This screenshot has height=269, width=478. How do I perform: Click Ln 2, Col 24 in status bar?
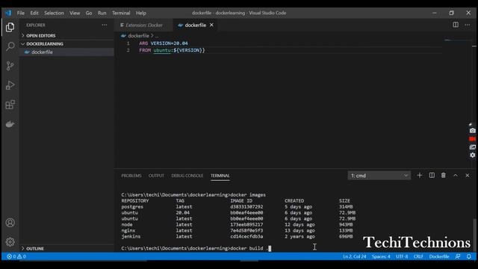(x=354, y=256)
